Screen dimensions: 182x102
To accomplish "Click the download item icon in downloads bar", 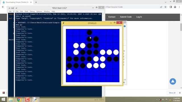I will pyautogui.click(x=4, y=93).
